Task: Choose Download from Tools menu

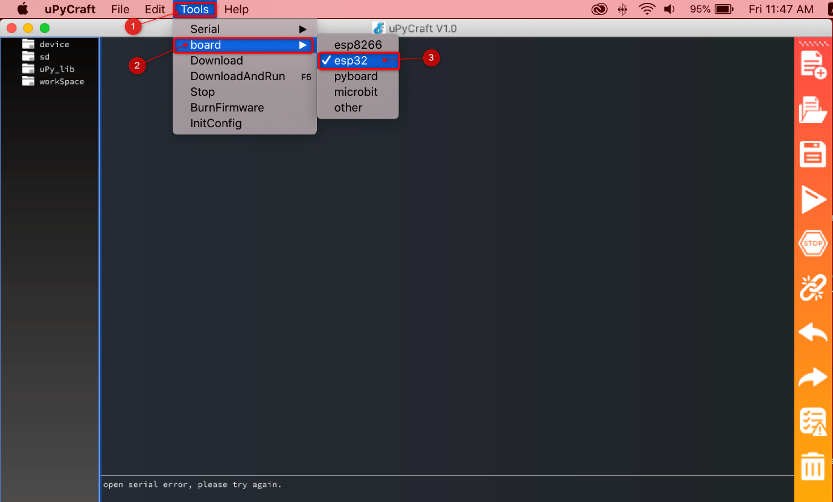Action: click(x=244, y=61)
